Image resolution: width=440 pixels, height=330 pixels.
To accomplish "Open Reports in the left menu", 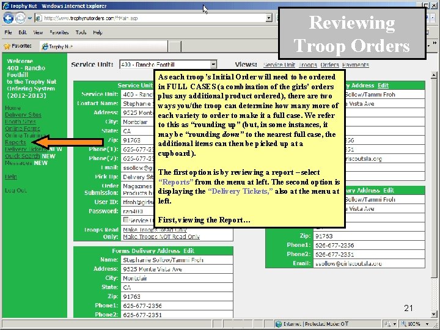I will click(15, 142).
